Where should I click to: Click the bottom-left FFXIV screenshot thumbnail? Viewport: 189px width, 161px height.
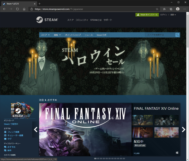click(142, 132)
